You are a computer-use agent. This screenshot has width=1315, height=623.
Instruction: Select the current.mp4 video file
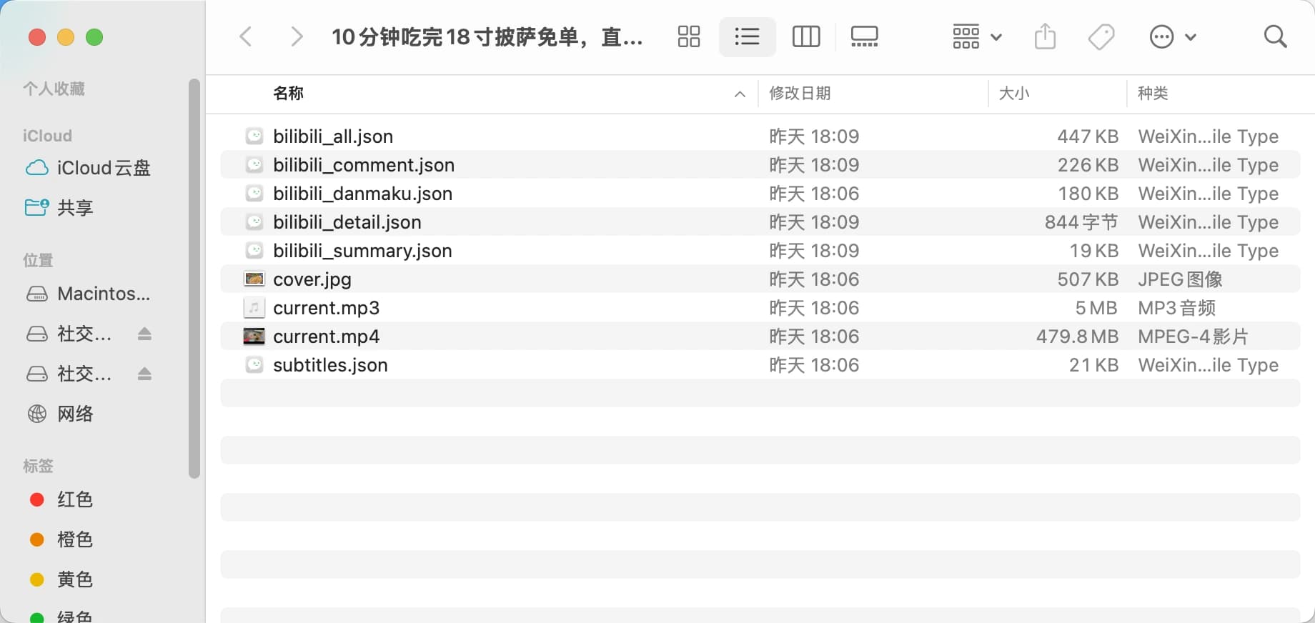326,337
